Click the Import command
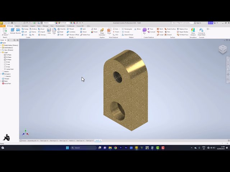This screenshot has width=230, height=172. [42, 32]
